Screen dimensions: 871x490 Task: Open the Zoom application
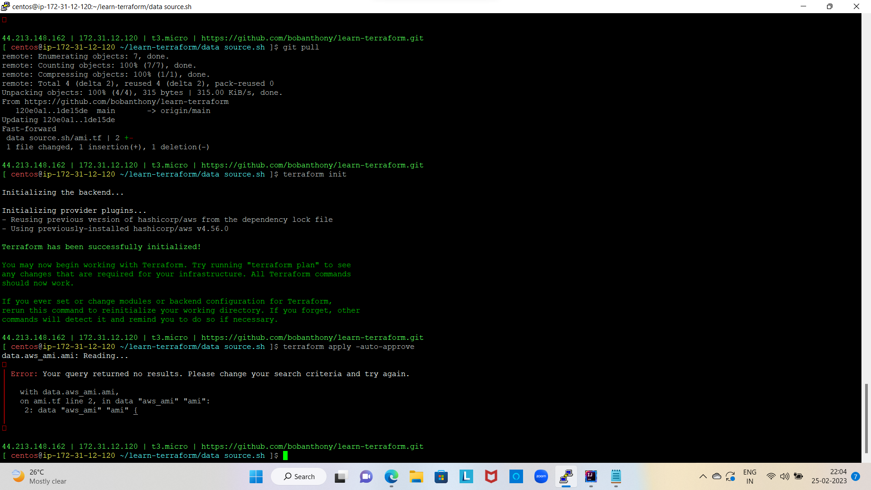click(541, 477)
